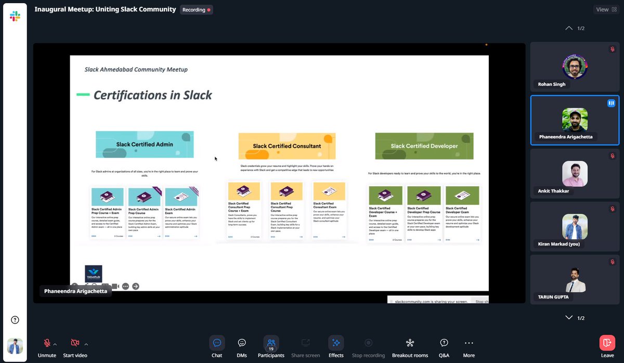Unmute your microphone
This screenshot has height=363, width=624.
click(x=46, y=343)
